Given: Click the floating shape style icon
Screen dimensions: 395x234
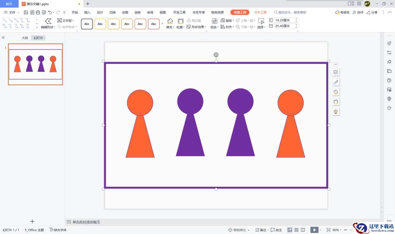Looking at the screenshot, I should (x=336, y=72).
